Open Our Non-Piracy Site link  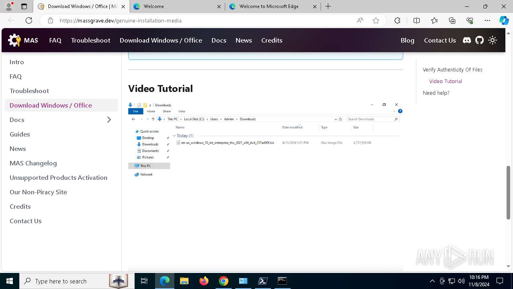61,192
